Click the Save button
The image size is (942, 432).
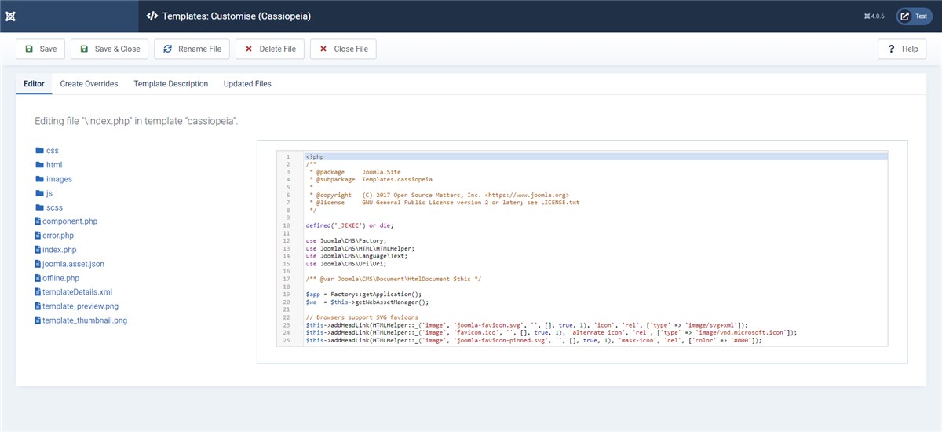[x=42, y=49]
